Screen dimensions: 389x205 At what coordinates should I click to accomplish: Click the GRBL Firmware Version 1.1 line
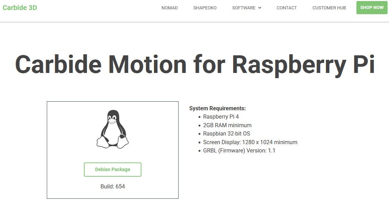click(x=239, y=150)
